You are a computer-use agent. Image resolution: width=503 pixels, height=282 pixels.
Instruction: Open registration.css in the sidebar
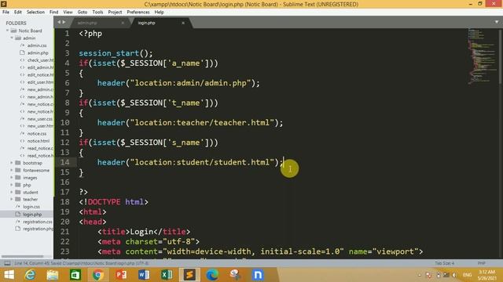coord(37,222)
